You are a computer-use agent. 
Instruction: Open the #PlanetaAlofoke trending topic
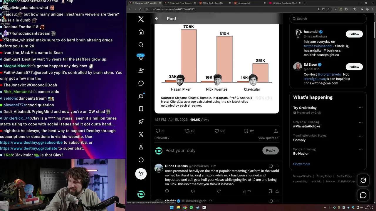tap(307, 126)
